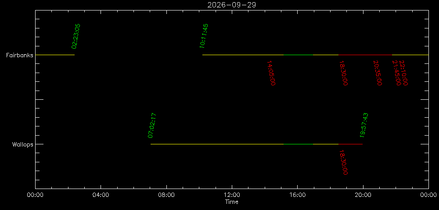439x210 pixels.
Task: Select the Wallops 18:30:00 red label
Action: coord(343,162)
